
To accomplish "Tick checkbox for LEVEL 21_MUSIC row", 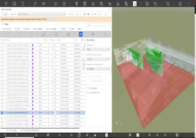I will click(x=2, y=64).
